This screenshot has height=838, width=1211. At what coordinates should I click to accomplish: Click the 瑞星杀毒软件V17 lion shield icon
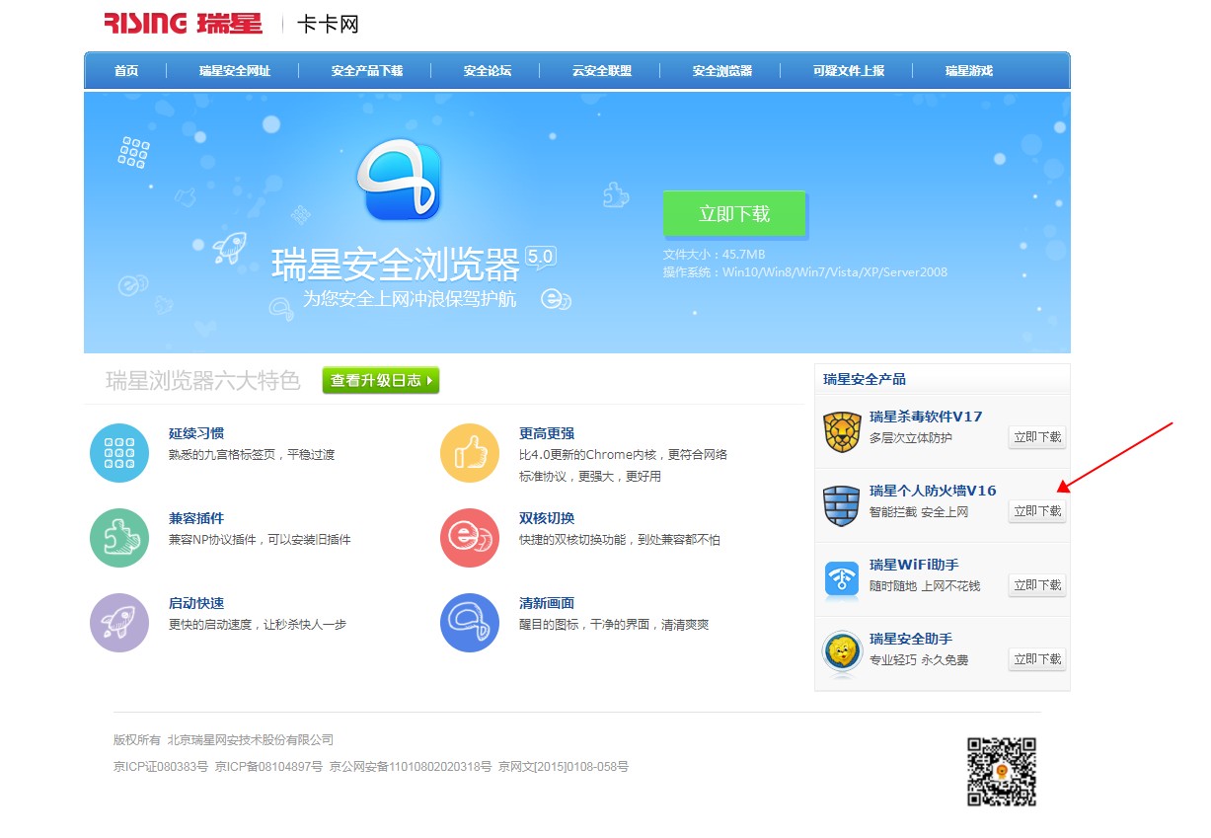click(842, 431)
